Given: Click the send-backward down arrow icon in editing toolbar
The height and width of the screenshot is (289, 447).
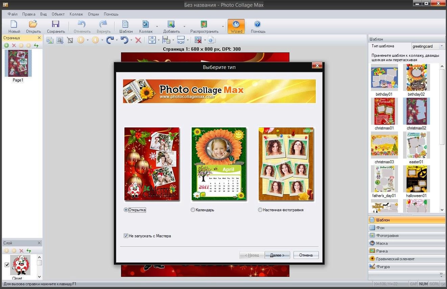Looking at the screenshot, I should click(95, 40).
